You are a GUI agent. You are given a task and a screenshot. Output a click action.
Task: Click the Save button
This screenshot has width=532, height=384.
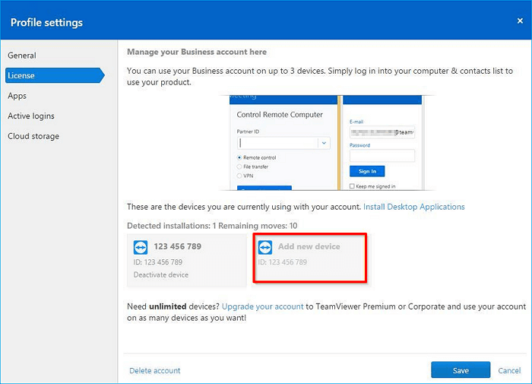coord(460,370)
